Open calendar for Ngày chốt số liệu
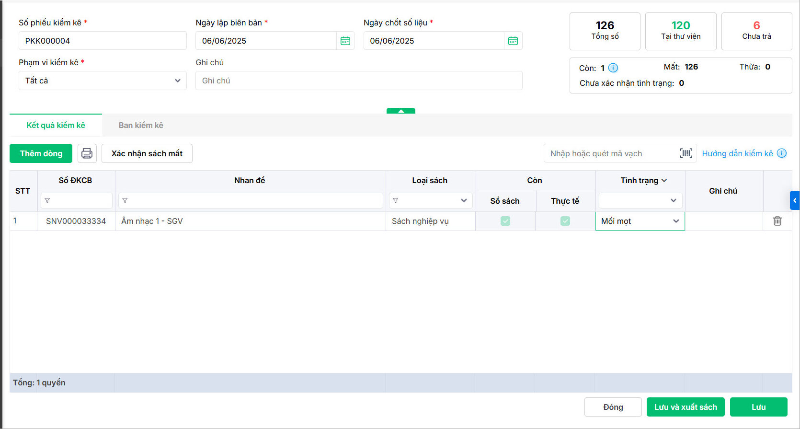 [513, 41]
